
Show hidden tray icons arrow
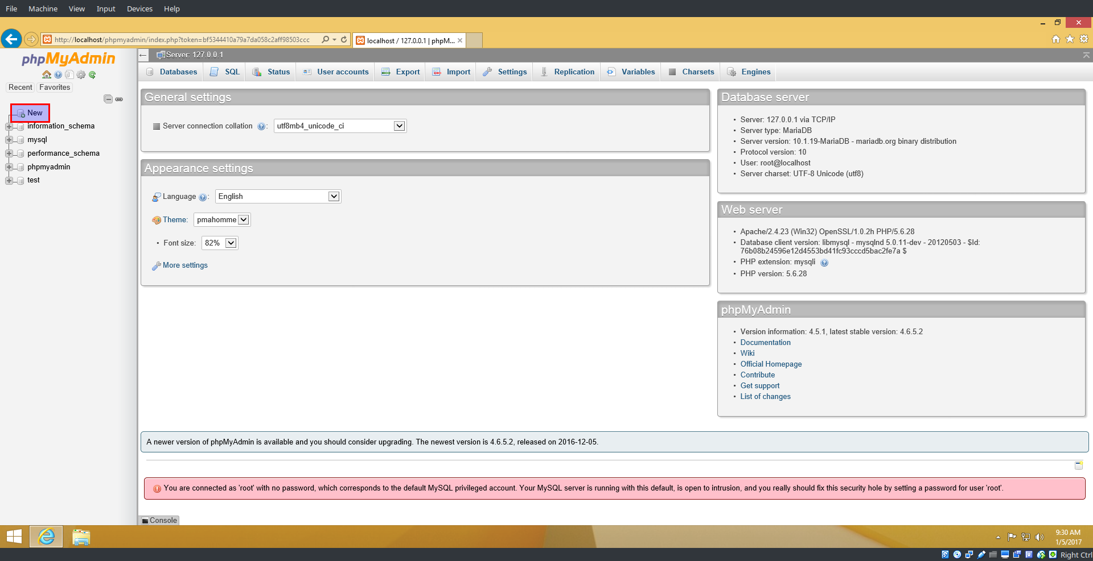998,537
